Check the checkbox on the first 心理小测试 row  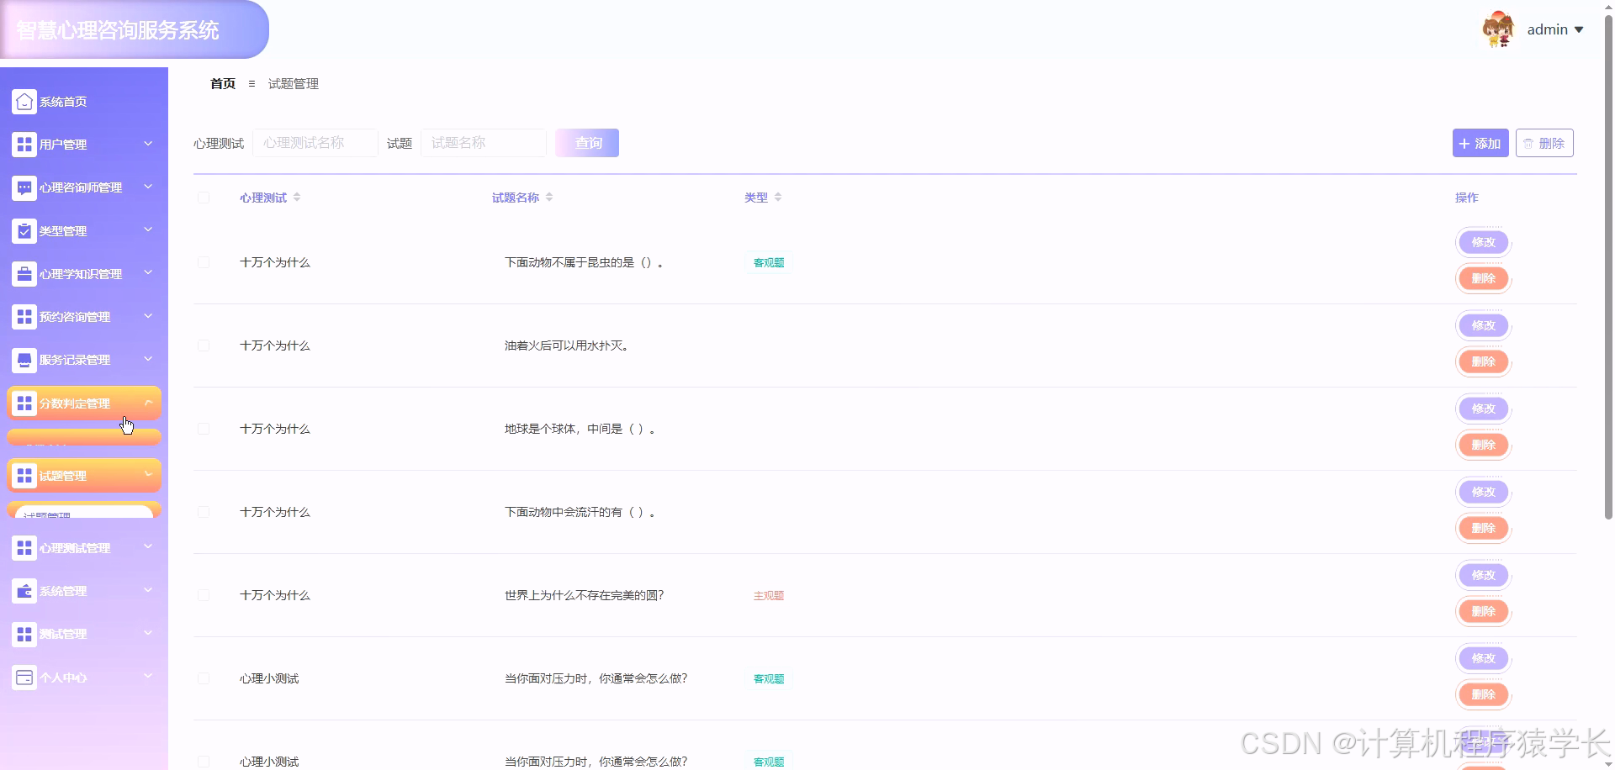(x=204, y=678)
